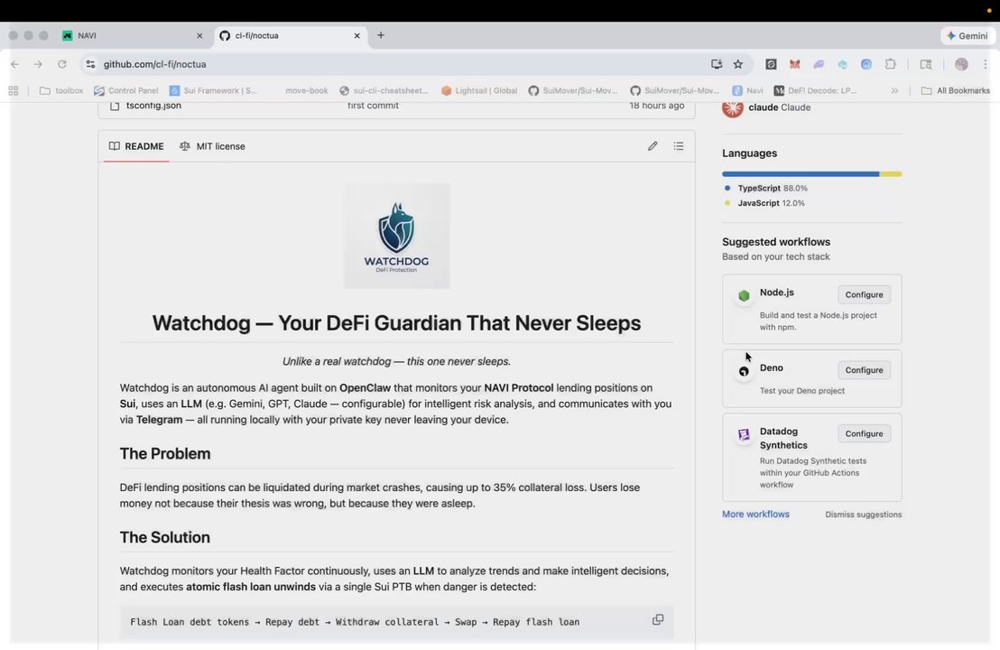
Task: Reload the page with the refresh icon
Action: click(x=62, y=64)
